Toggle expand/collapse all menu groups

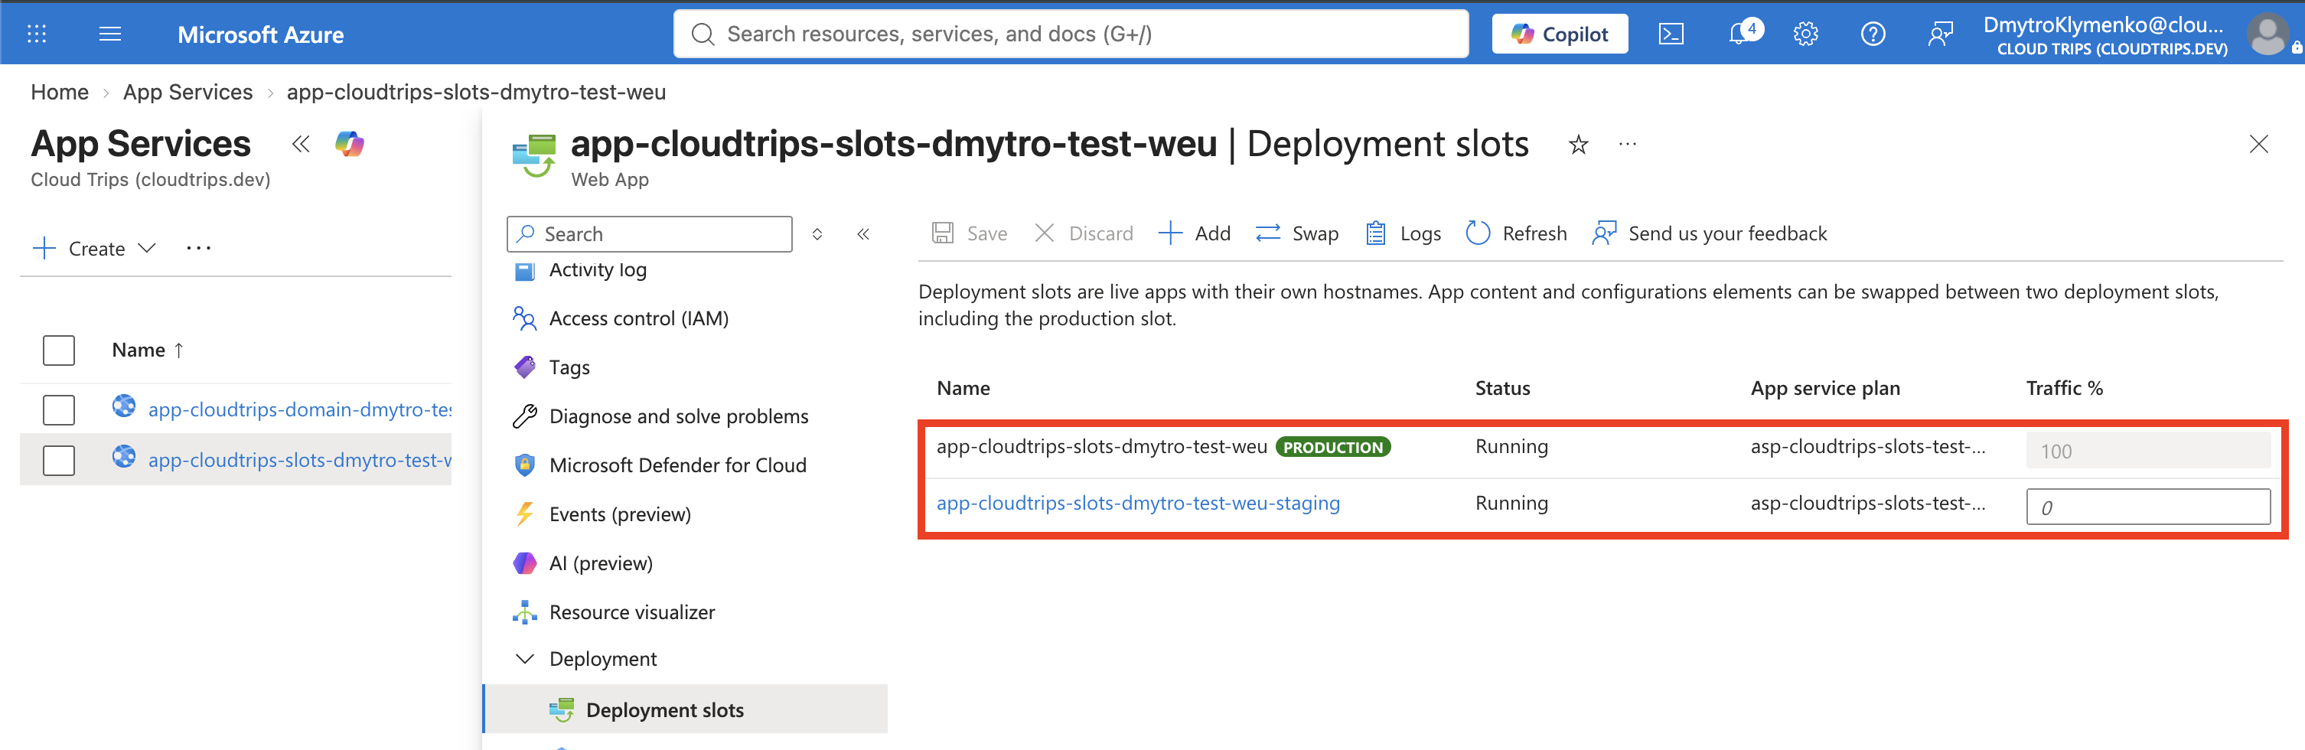tap(817, 234)
